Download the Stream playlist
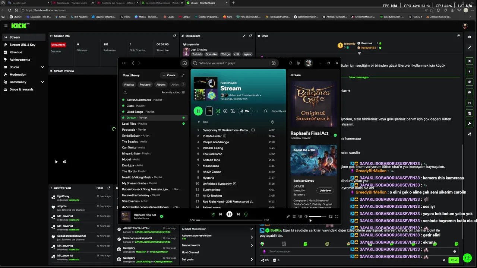Image resolution: width=477 pixels, height=268 pixels. click(x=225, y=111)
